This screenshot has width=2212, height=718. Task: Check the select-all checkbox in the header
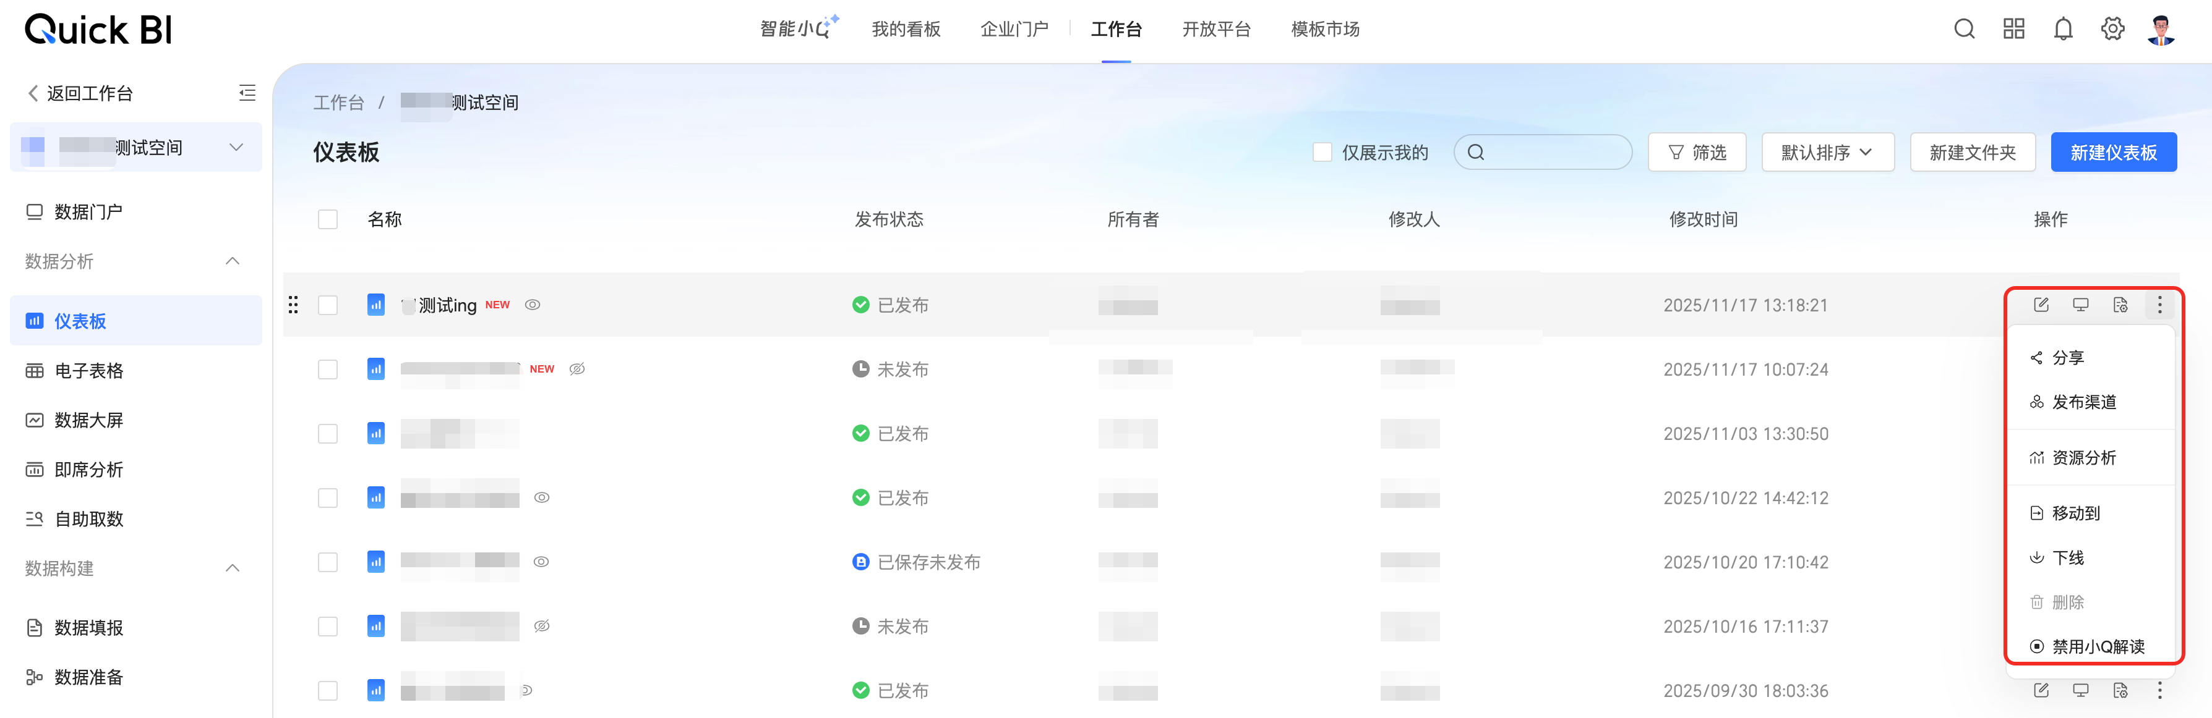tap(327, 219)
